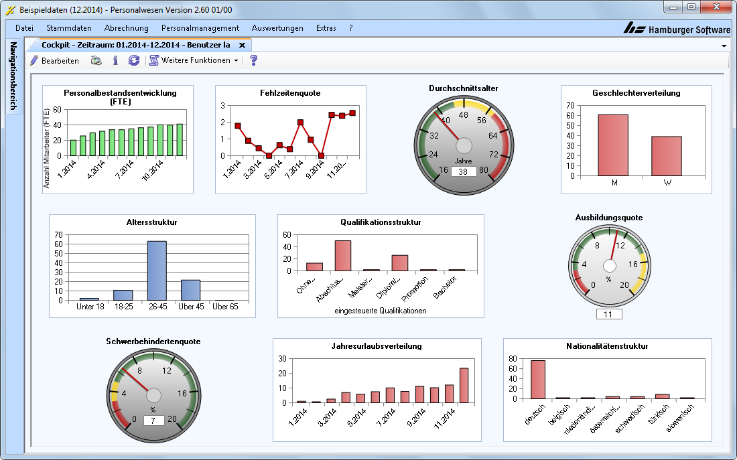Click the 'Schwerbehindertenquote' gauge title
Image resolution: width=737 pixels, height=460 pixels.
click(153, 341)
